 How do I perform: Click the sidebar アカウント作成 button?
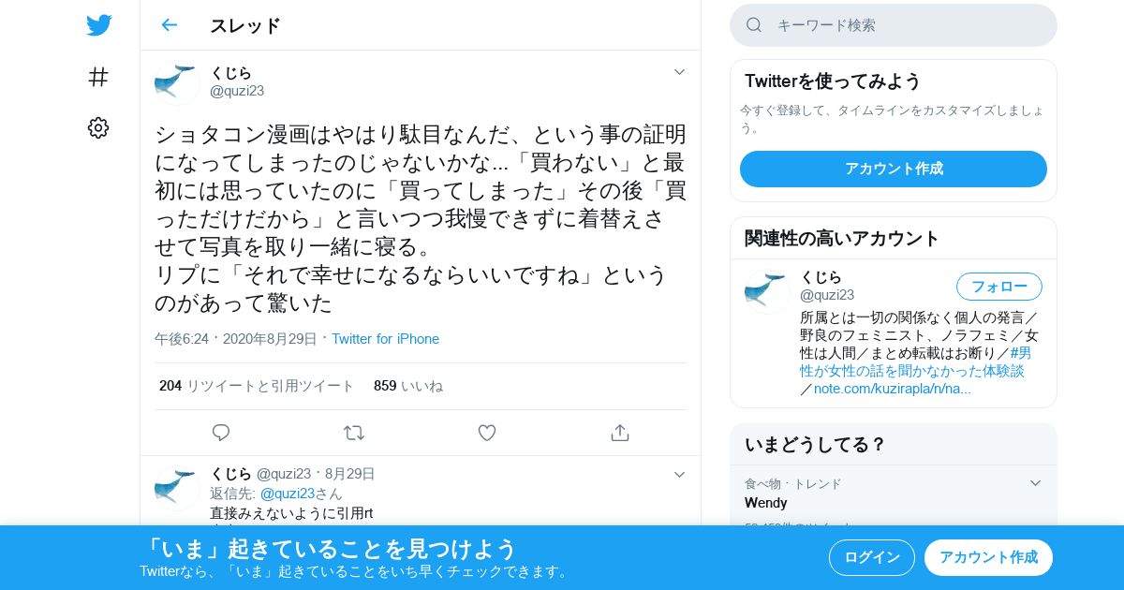tap(894, 169)
